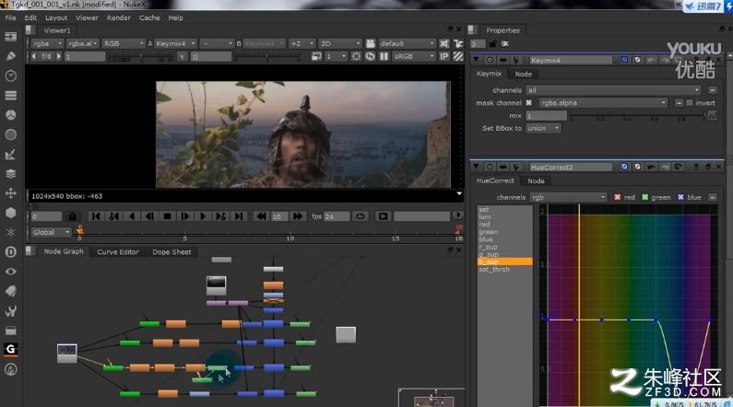Open the sRGB viewer LUT dropdown
Screen dimensions: 733x407
(414, 56)
